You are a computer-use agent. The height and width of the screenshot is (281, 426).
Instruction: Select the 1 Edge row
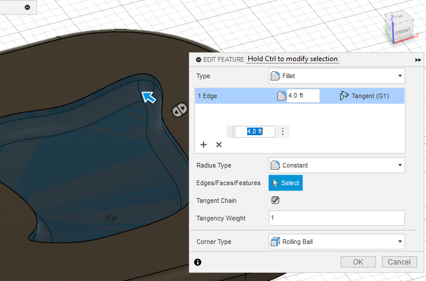click(x=299, y=96)
